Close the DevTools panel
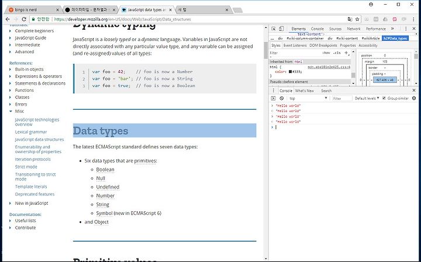Image resolution: width=421 pixels, height=262 pixels. tap(414, 29)
